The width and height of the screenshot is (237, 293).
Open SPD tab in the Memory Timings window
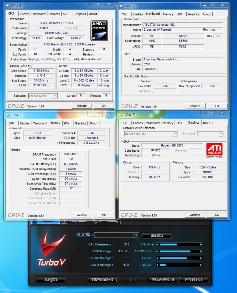coord(66,123)
